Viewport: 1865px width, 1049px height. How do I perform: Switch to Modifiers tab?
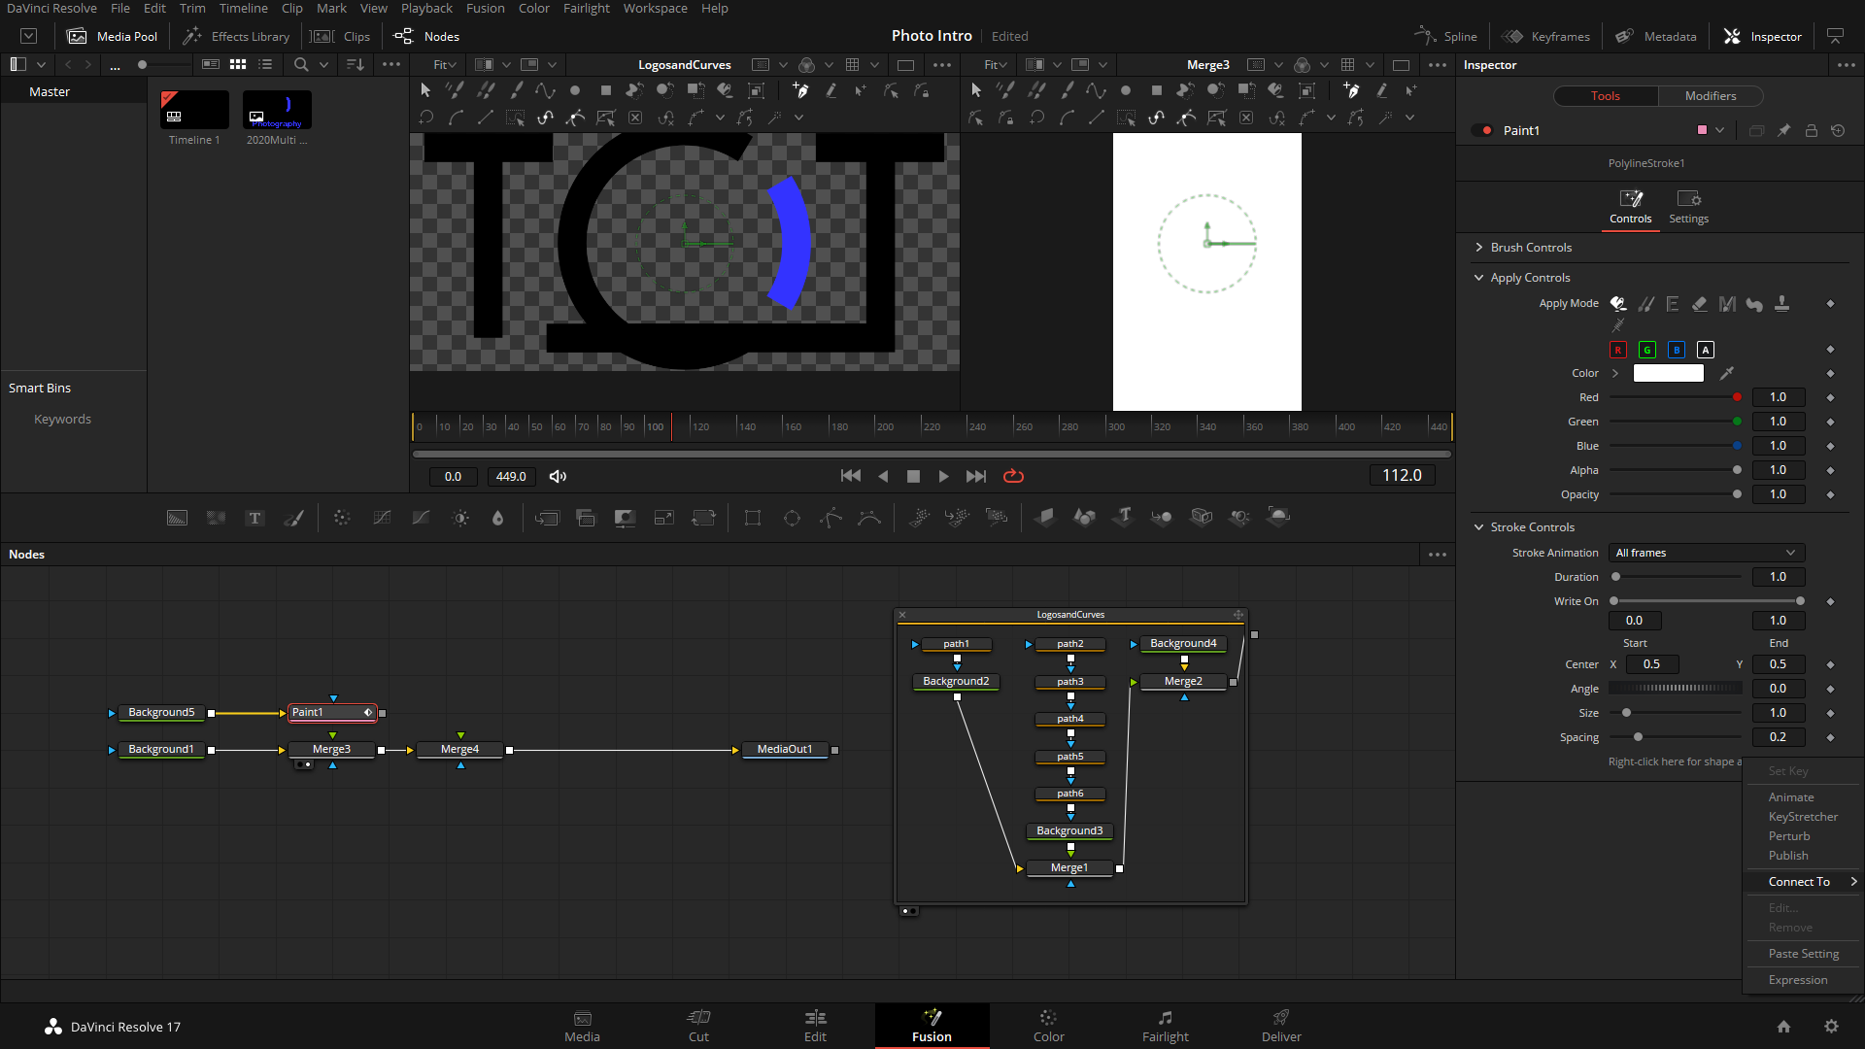[1711, 96]
